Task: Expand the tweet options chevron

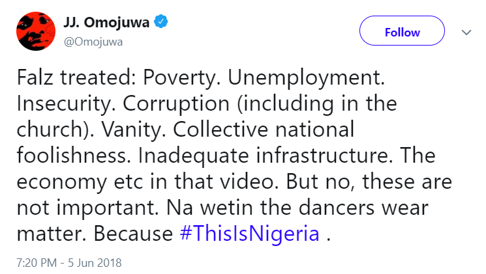Action: [x=466, y=32]
